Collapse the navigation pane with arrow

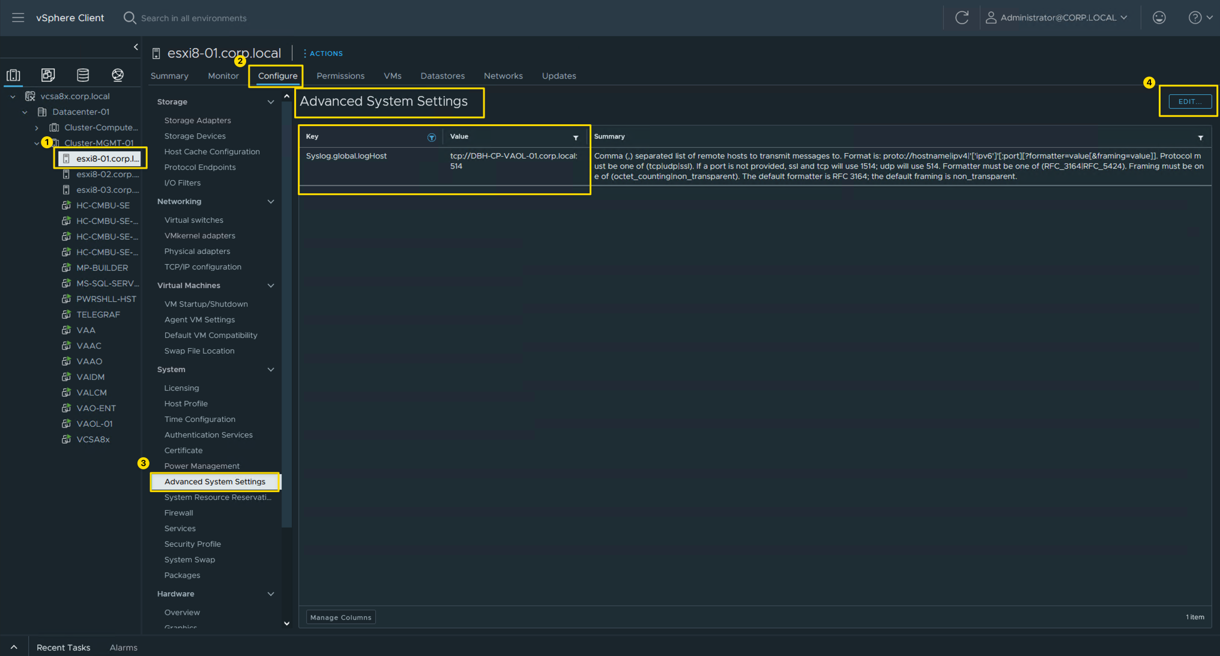136,47
